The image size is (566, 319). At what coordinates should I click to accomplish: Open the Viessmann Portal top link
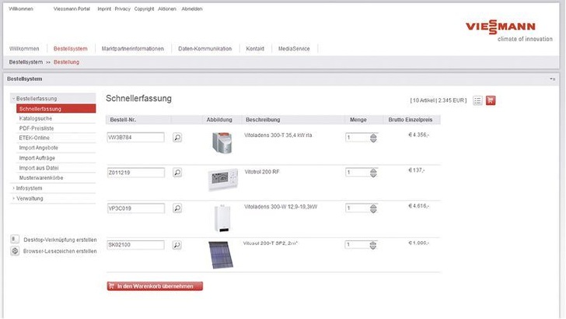click(72, 9)
